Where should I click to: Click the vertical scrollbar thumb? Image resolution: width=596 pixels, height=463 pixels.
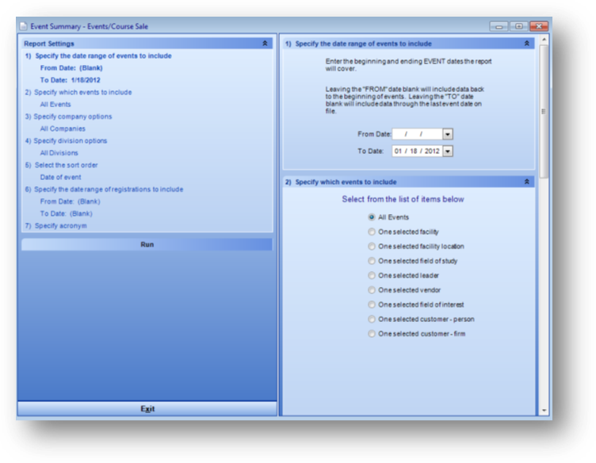point(544,111)
